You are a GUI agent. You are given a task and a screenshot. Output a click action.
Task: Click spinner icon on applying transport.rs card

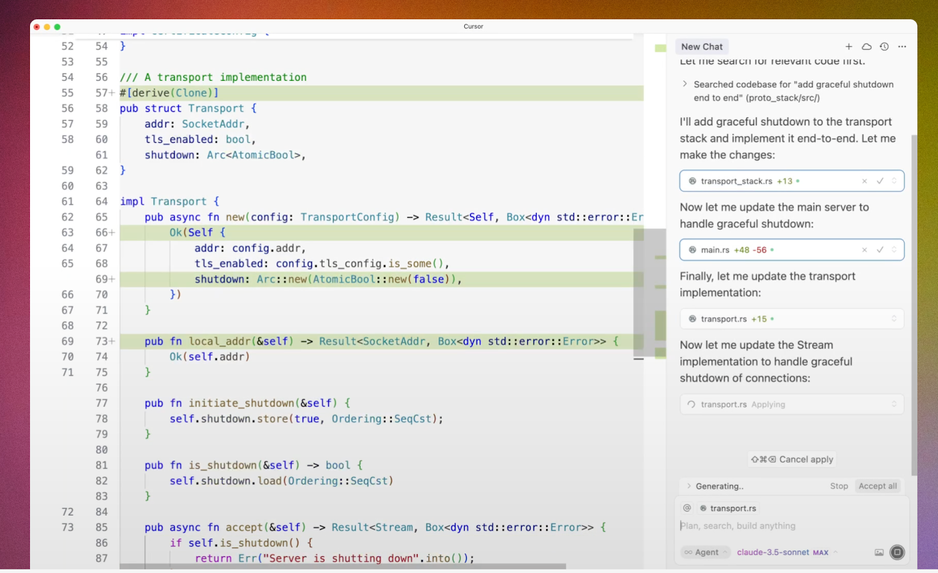click(x=691, y=404)
